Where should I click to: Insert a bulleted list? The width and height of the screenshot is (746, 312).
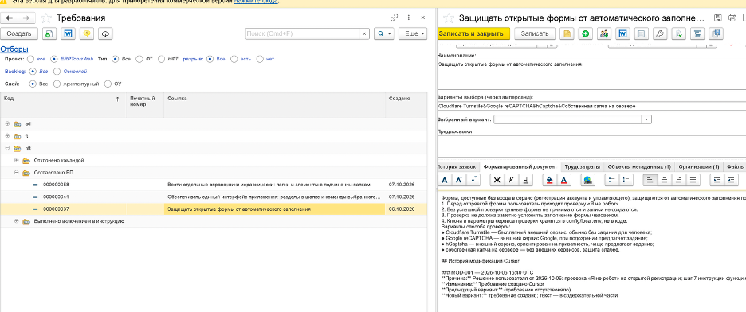click(x=612, y=180)
